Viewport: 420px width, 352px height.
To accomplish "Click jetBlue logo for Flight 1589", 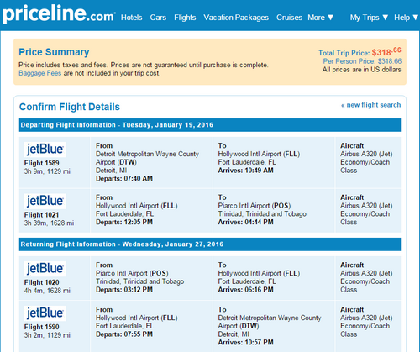I will [45, 150].
